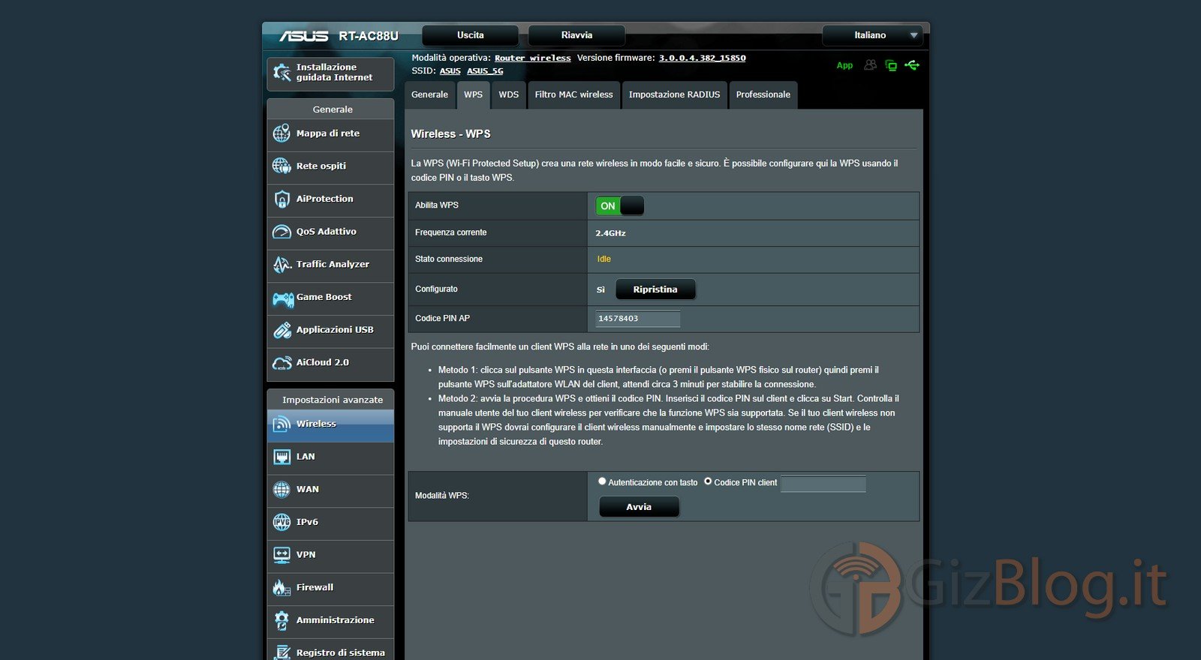Click firmware version 3.0.0.4.382_15850 link
The image size is (1201, 660).
point(703,58)
